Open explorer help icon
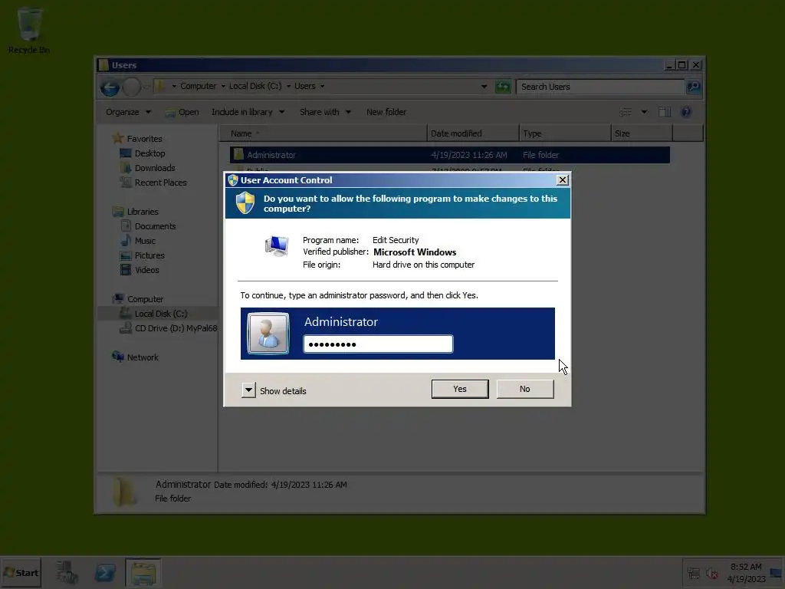785x589 pixels. click(x=686, y=112)
